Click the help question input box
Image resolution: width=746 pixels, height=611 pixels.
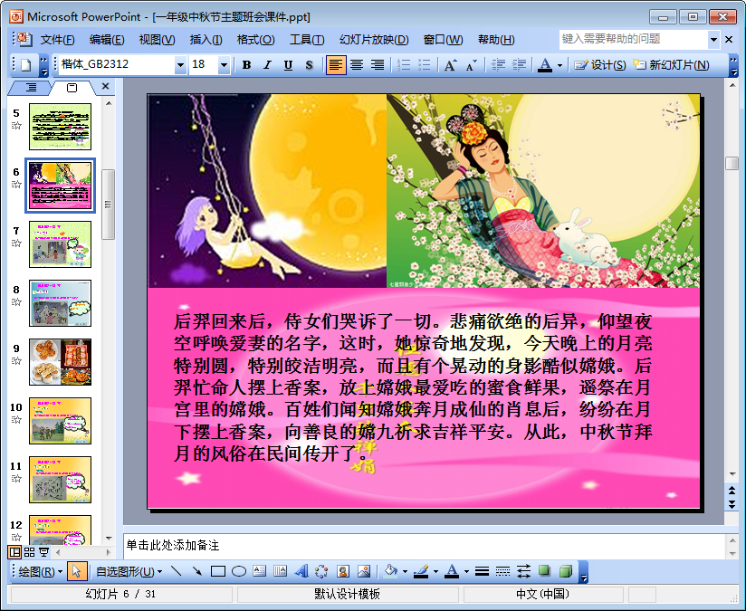tap(633, 39)
